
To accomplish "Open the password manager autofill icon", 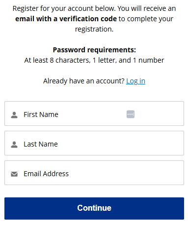I will [131, 114].
